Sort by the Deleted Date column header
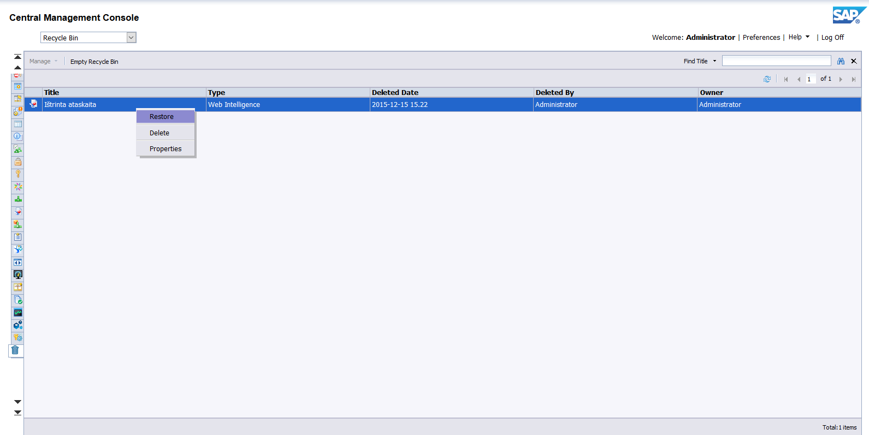 [452, 92]
